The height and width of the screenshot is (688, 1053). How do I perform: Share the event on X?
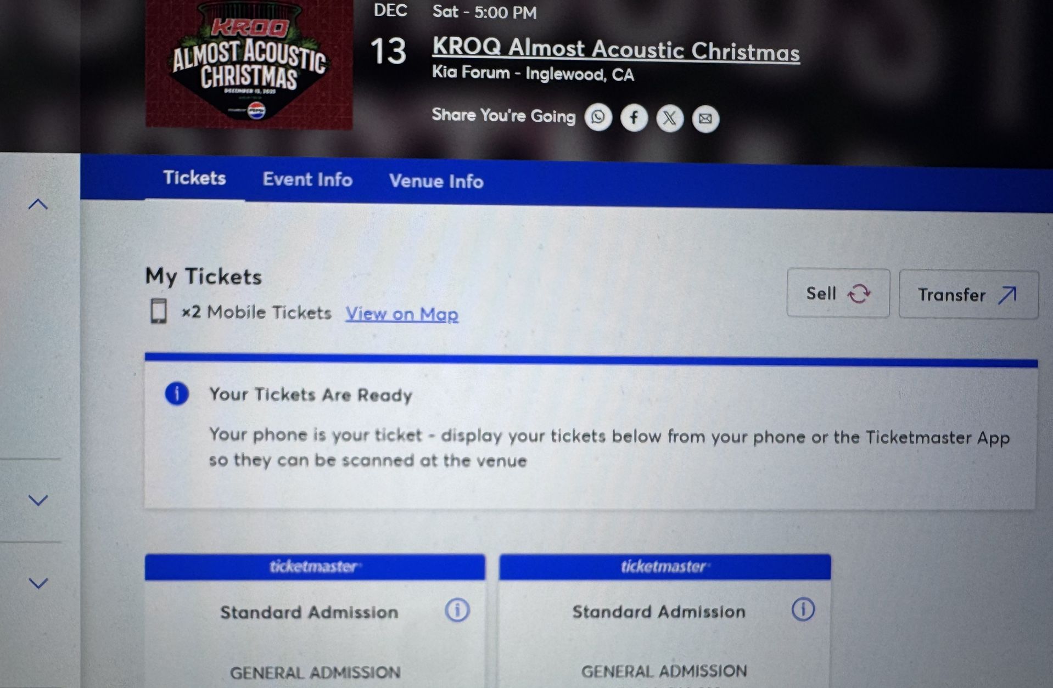pyautogui.click(x=669, y=117)
